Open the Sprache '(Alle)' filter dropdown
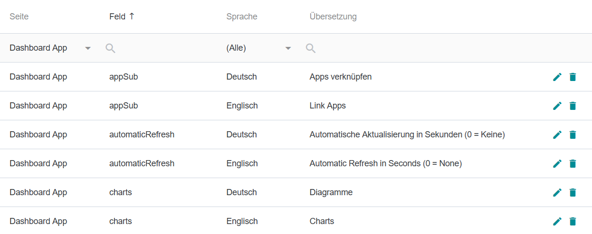The height and width of the screenshot is (234, 592). click(x=288, y=48)
